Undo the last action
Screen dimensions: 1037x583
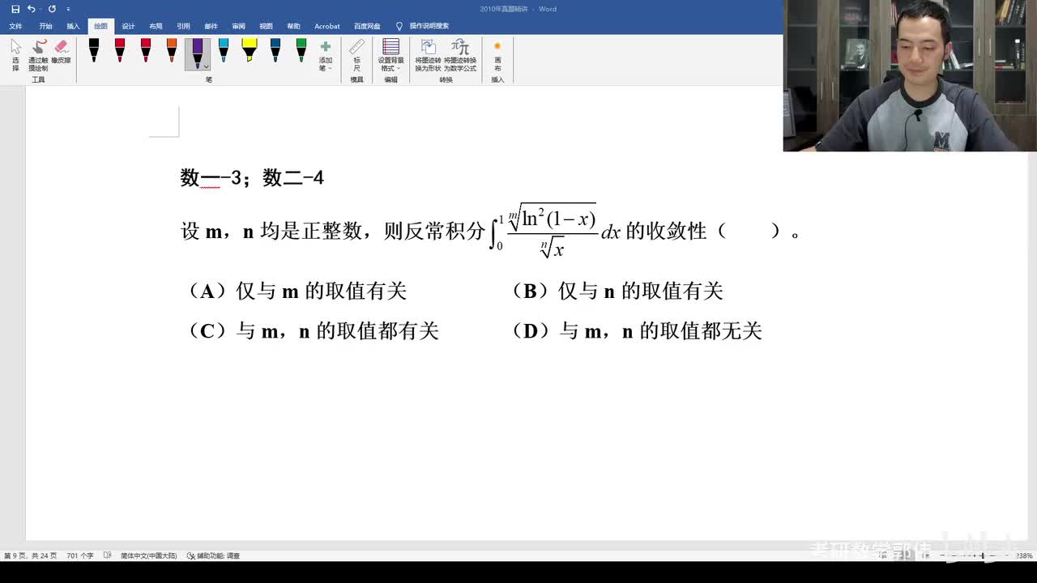[x=31, y=9]
